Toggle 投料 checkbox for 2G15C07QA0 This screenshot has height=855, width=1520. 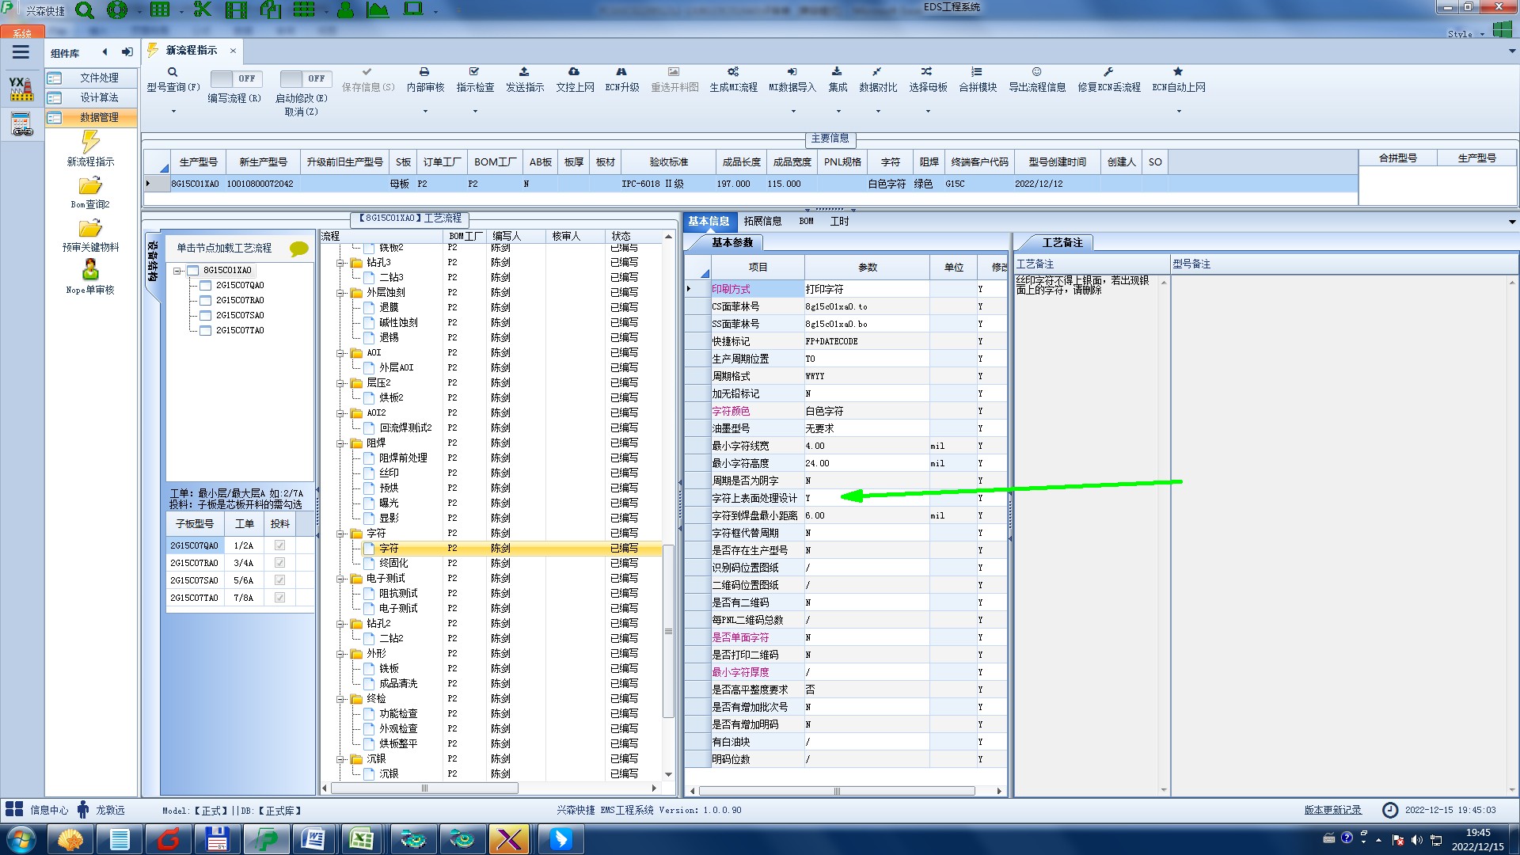tap(279, 545)
